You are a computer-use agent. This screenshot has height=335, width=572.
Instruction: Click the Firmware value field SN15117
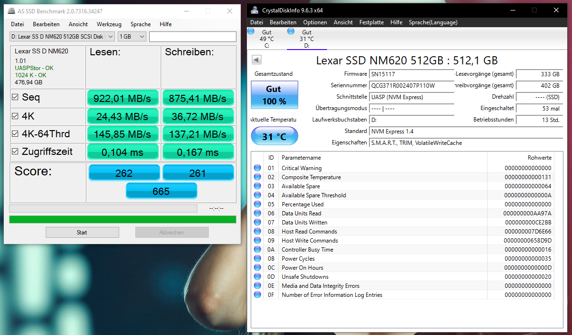(412, 74)
